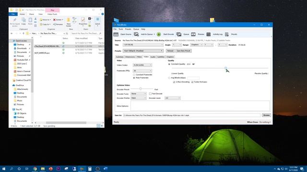Open the Range Chapters dropdown
The image size is (307, 172).
tap(196, 45)
